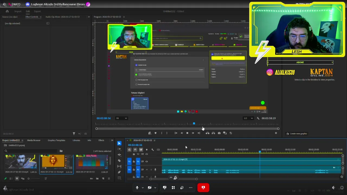Switch to Graphics Templates tab

[x=56, y=140]
